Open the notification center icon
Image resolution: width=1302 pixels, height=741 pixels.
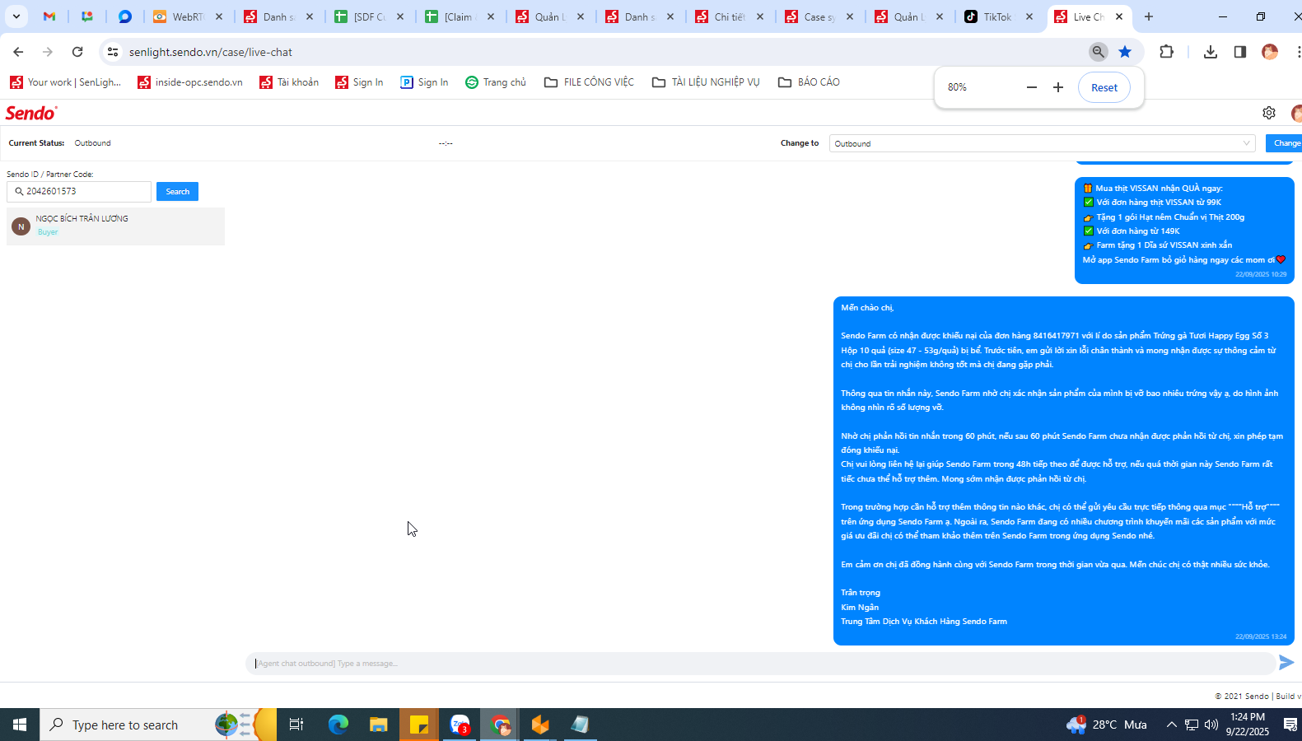point(1290,725)
